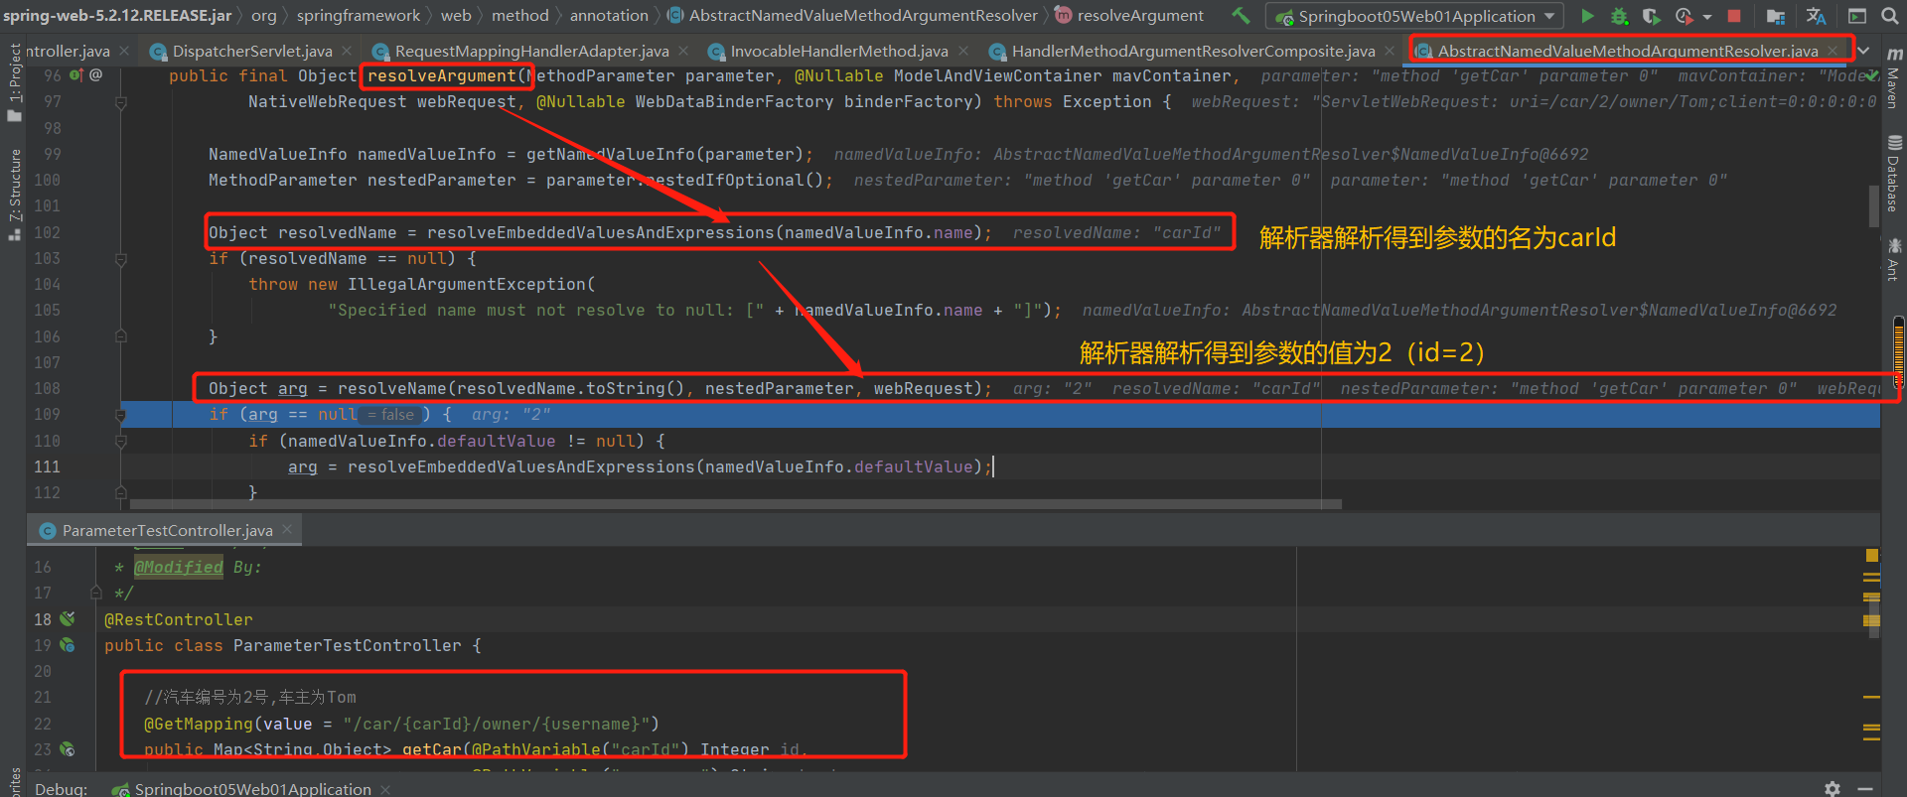Viewport: 1907px width, 797px height.
Task: Stop the running application with red square
Action: 1734,16
